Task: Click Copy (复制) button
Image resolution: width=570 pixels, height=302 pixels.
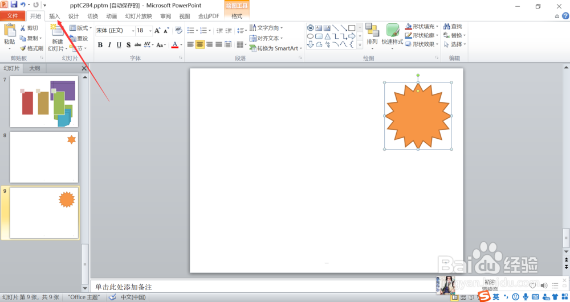Action: click(x=31, y=38)
